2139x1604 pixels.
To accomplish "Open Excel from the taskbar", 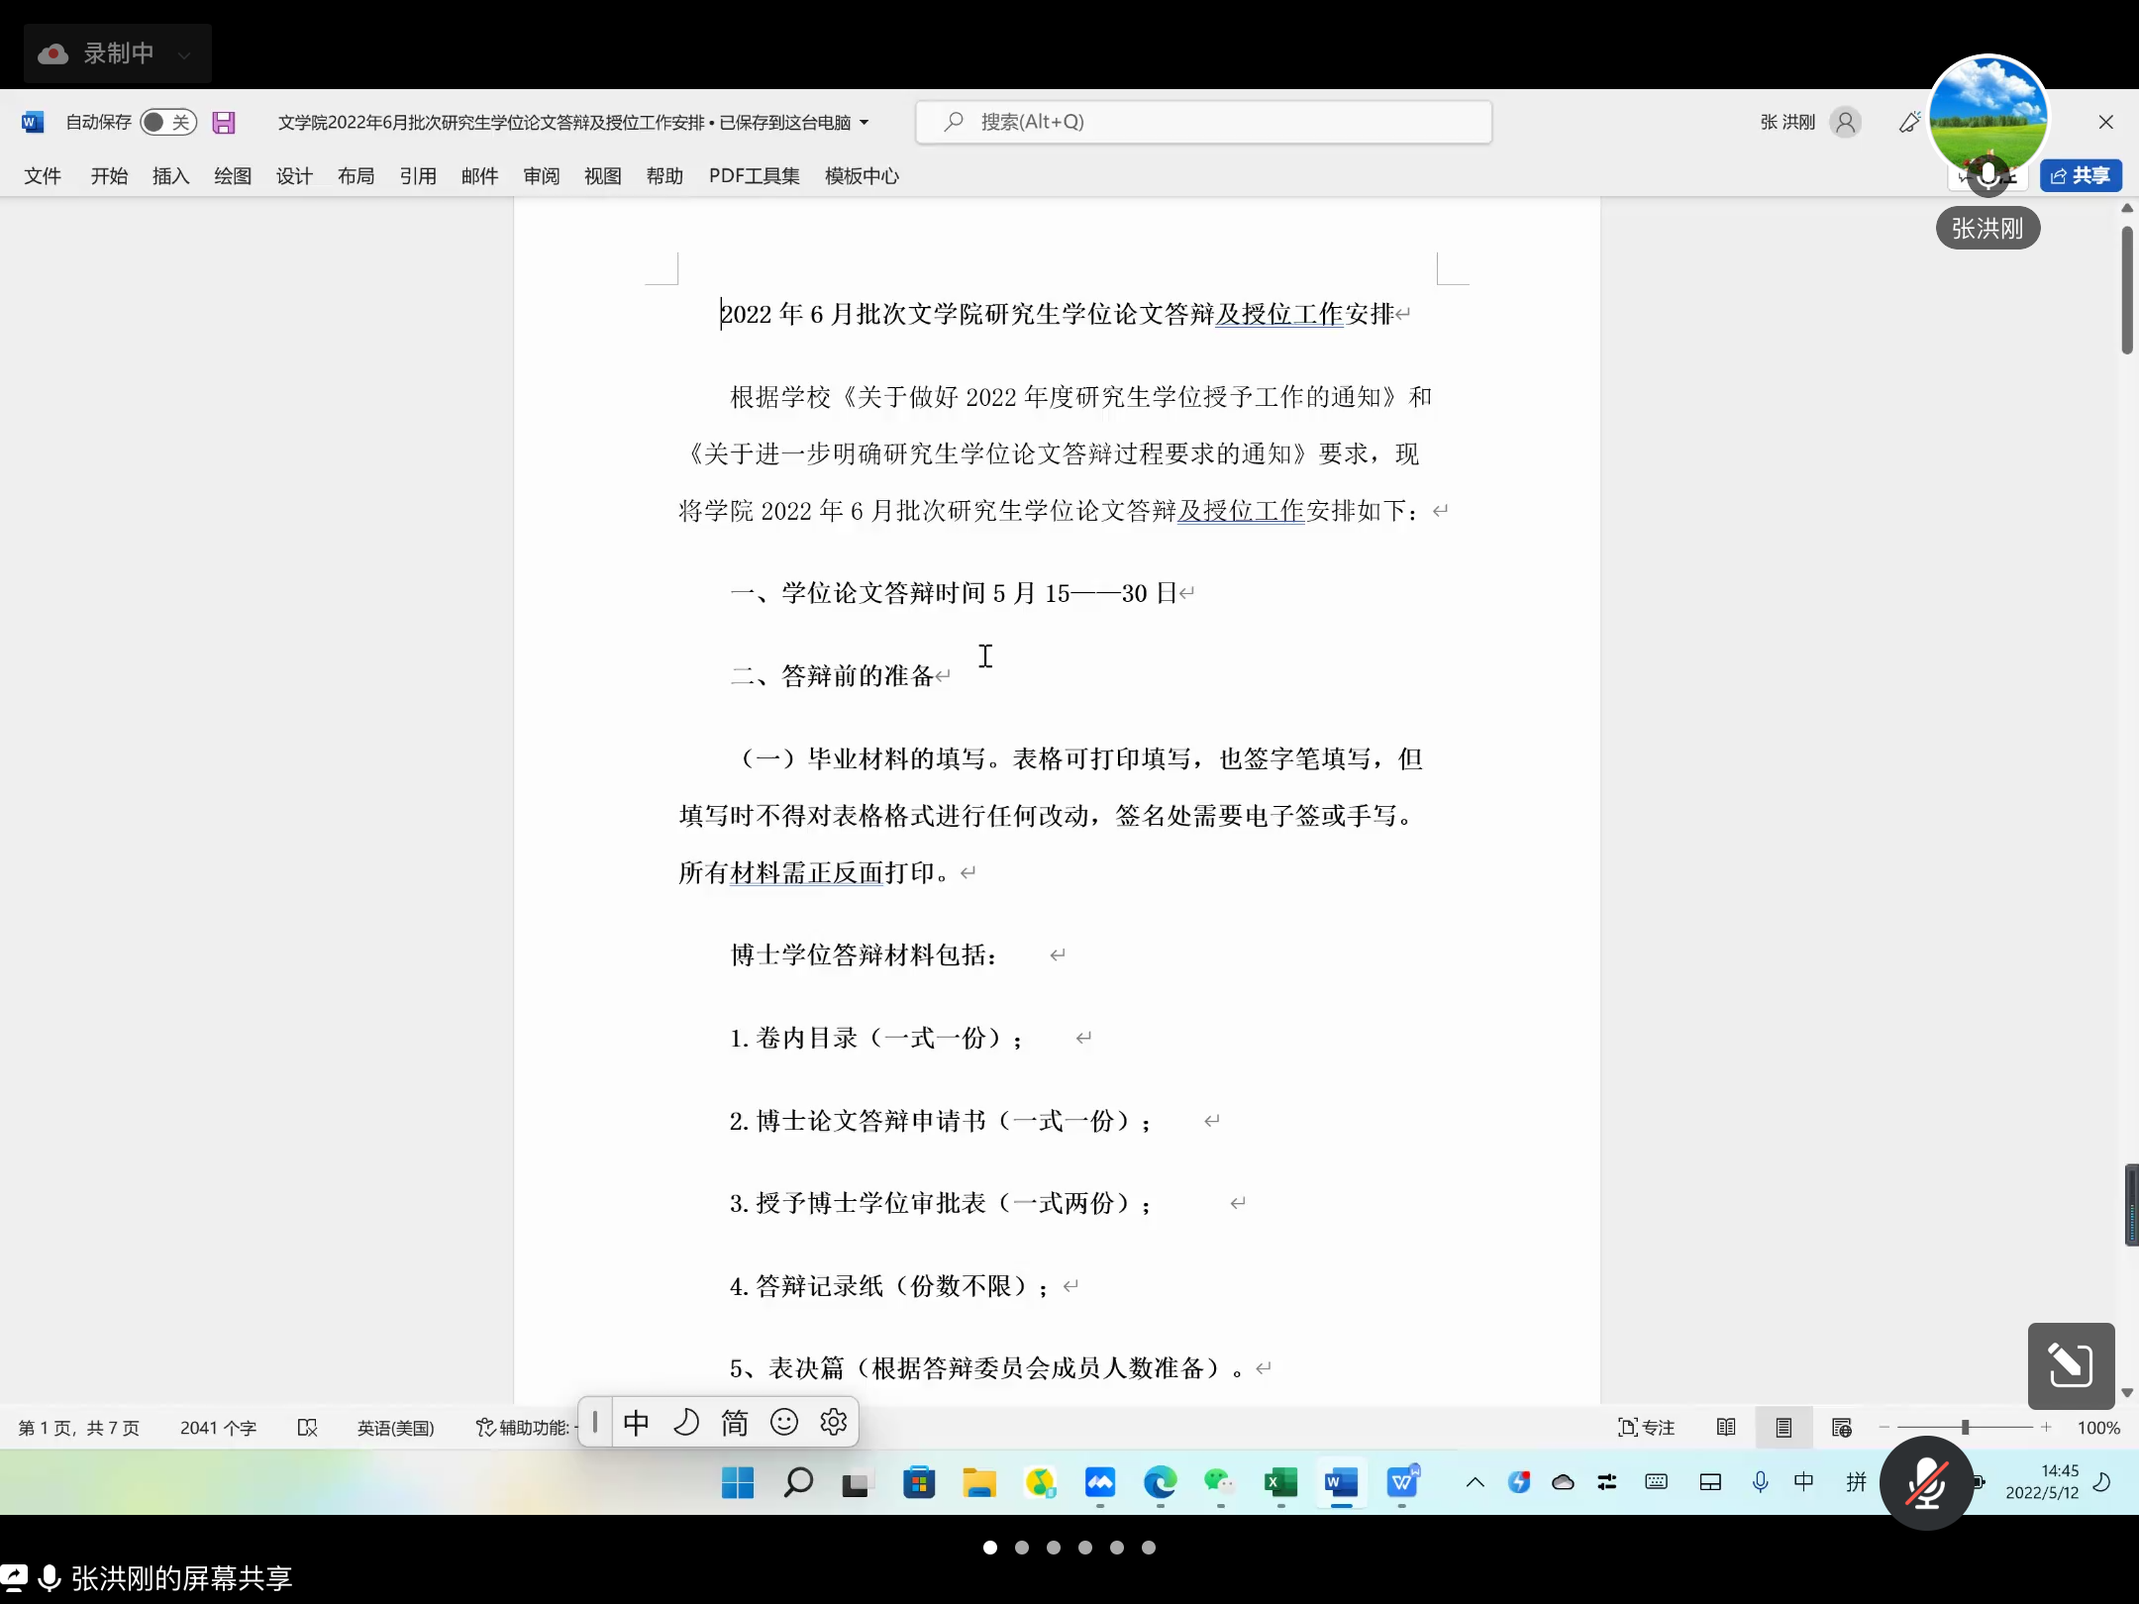I will (1280, 1482).
